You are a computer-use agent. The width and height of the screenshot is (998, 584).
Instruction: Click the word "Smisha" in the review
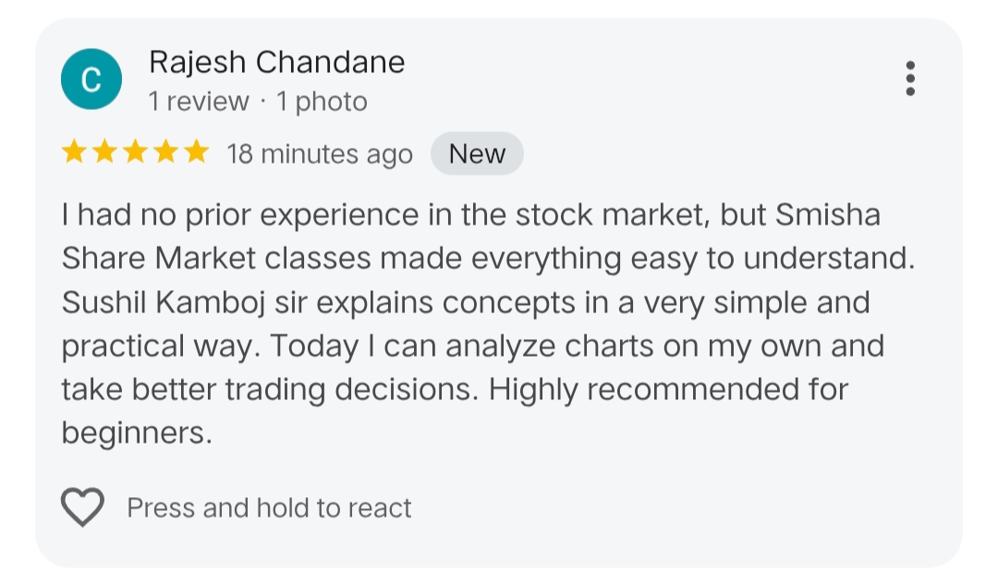click(x=828, y=215)
